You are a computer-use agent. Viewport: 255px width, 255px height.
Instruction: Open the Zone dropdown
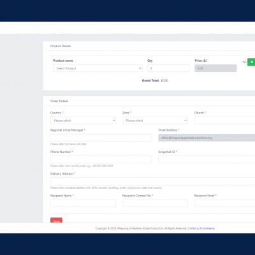155,120
